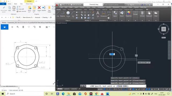Toggle polar tracking in status bar
Viewport: 172px width, 96px height.
click(x=114, y=89)
